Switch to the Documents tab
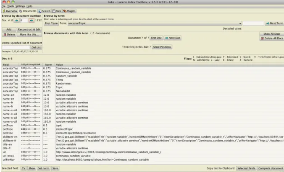This screenshot has width=284, height=172. pos(28,11)
